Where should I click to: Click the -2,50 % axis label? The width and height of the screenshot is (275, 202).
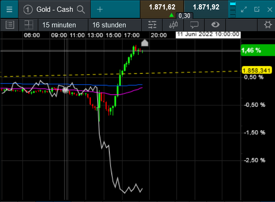pos(255,160)
